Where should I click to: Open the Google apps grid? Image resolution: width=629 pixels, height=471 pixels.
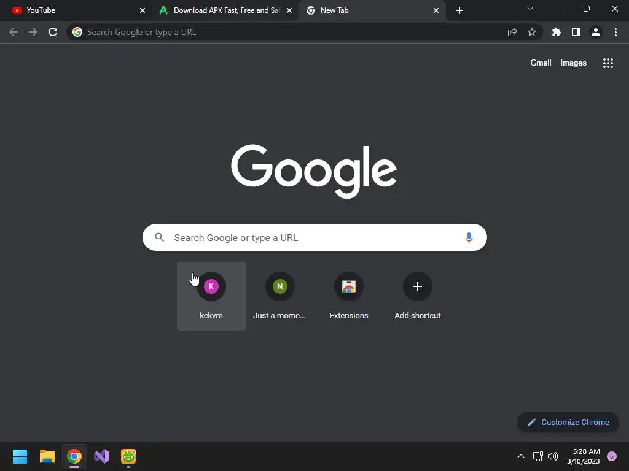608,63
